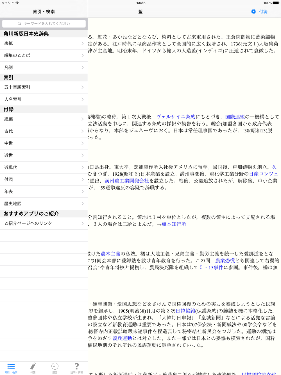Follow the 農本主義 link
This screenshot has height=375, width=281.
111,254
